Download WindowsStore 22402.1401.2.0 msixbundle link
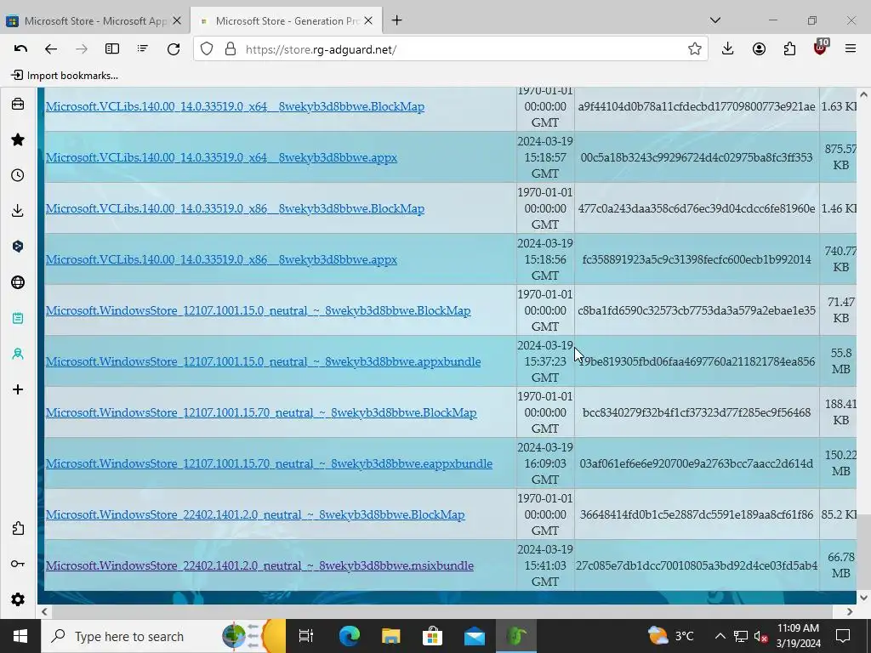Image resolution: width=871 pixels, height=653 pixels. 259,565
